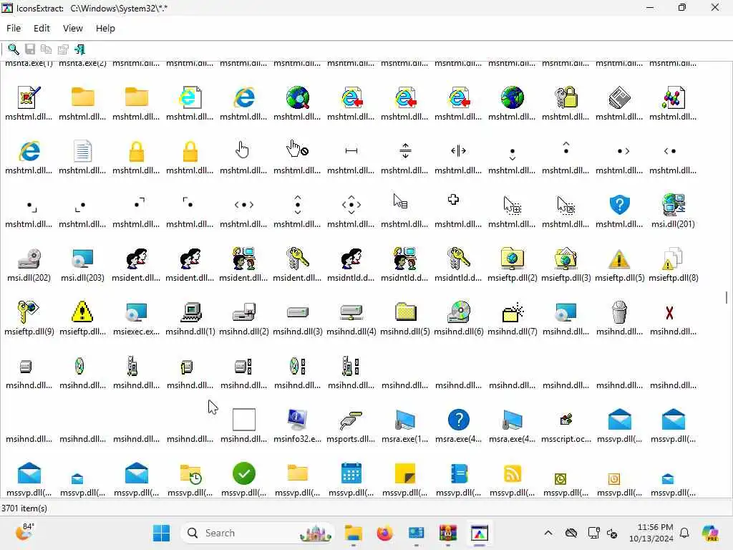This screenshot has height=550, width=733.
Task: Select the msi.dll(201) networked computers icon
Action: point(673,204)
